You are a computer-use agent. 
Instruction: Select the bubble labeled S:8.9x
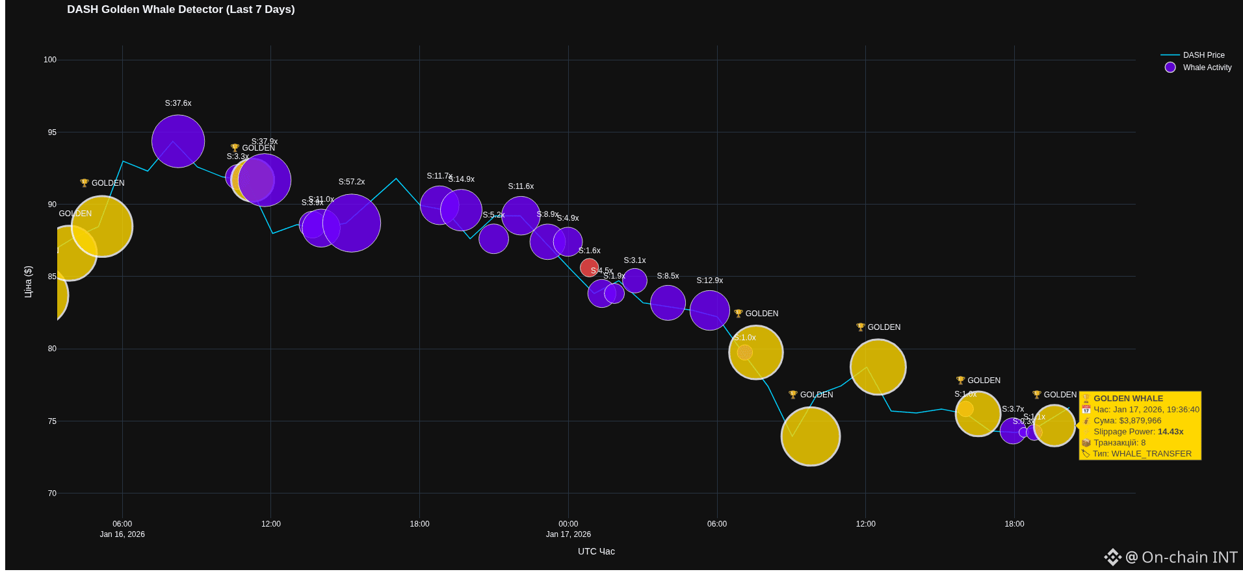click(547, 242)
